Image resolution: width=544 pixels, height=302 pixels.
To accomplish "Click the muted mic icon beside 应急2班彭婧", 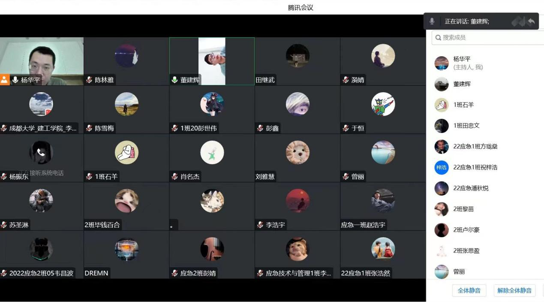I will pos(174,273).
